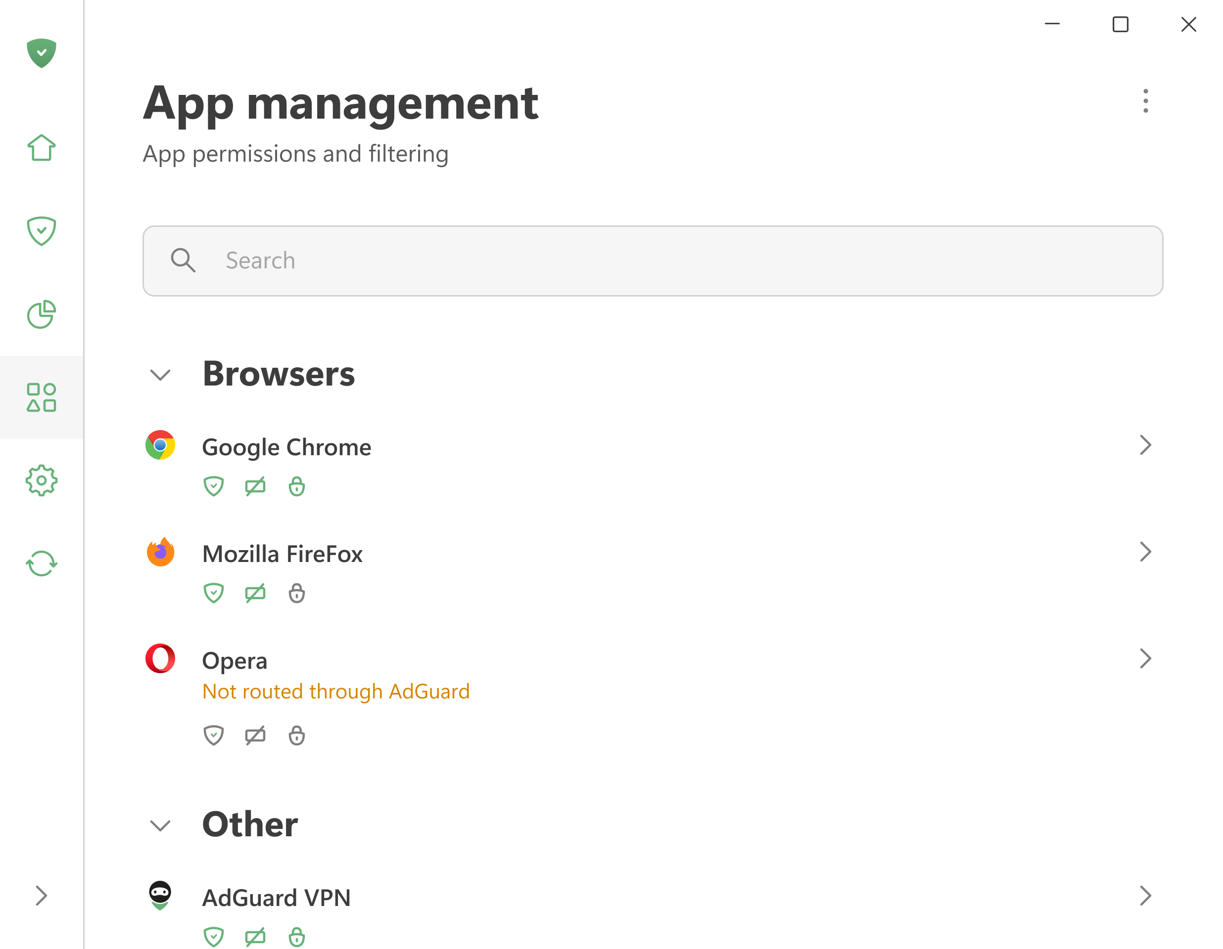Screen dimensions: 1223x949
Task: Open Mozilla FireFox details chevron
Action: click(x=1146, y=552)
